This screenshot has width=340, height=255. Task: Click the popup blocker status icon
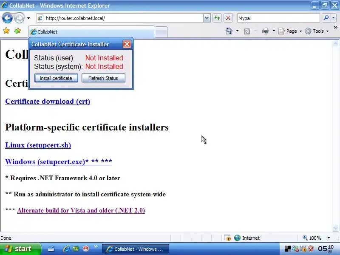pos(227,238)
